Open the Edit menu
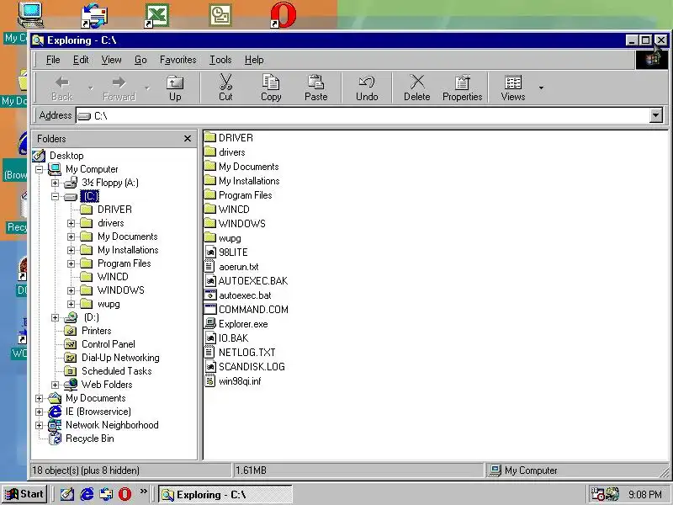 tap(81, 60)
